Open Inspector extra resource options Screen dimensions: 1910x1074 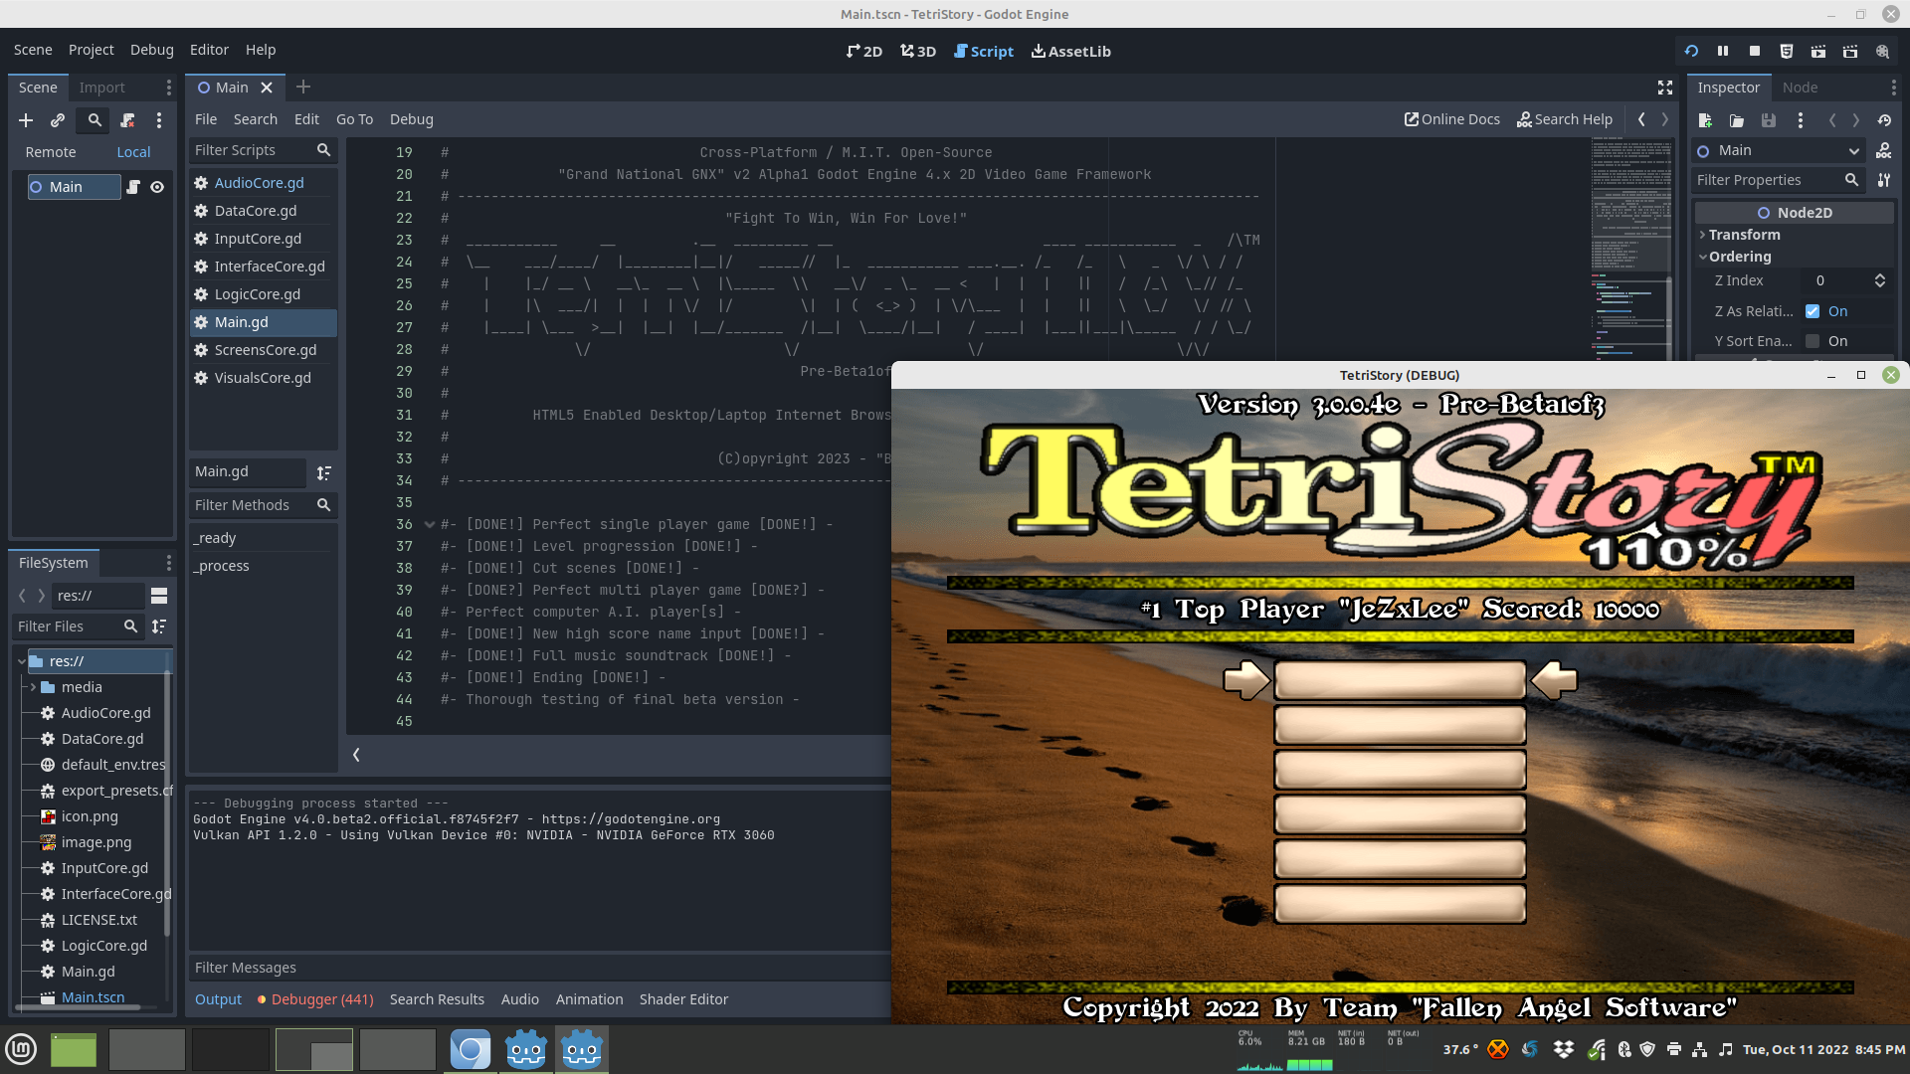(1801, 120)
